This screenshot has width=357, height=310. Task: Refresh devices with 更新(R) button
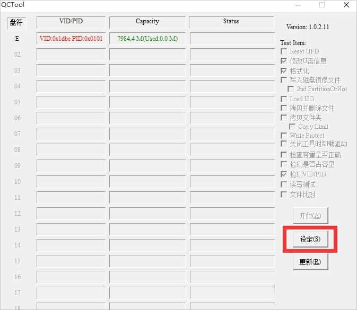(x=310, y=262)
